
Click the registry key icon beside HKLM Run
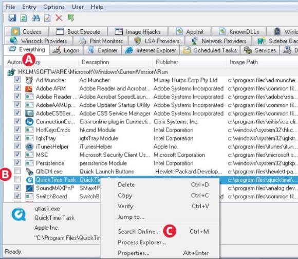[x=11, y=72]
